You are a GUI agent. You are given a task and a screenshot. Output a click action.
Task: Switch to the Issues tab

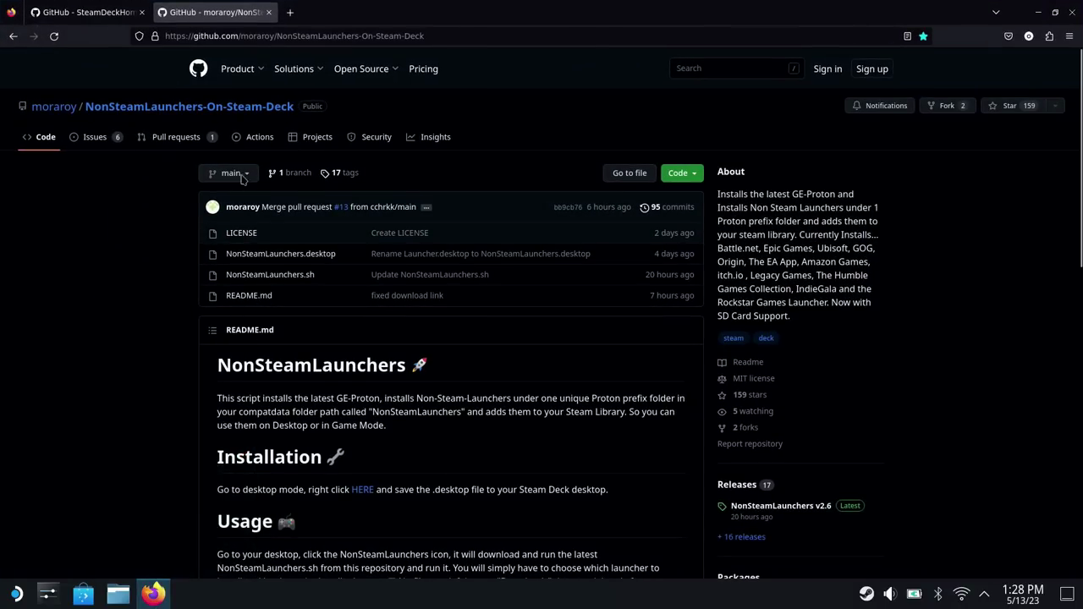[x=96, y=137]
